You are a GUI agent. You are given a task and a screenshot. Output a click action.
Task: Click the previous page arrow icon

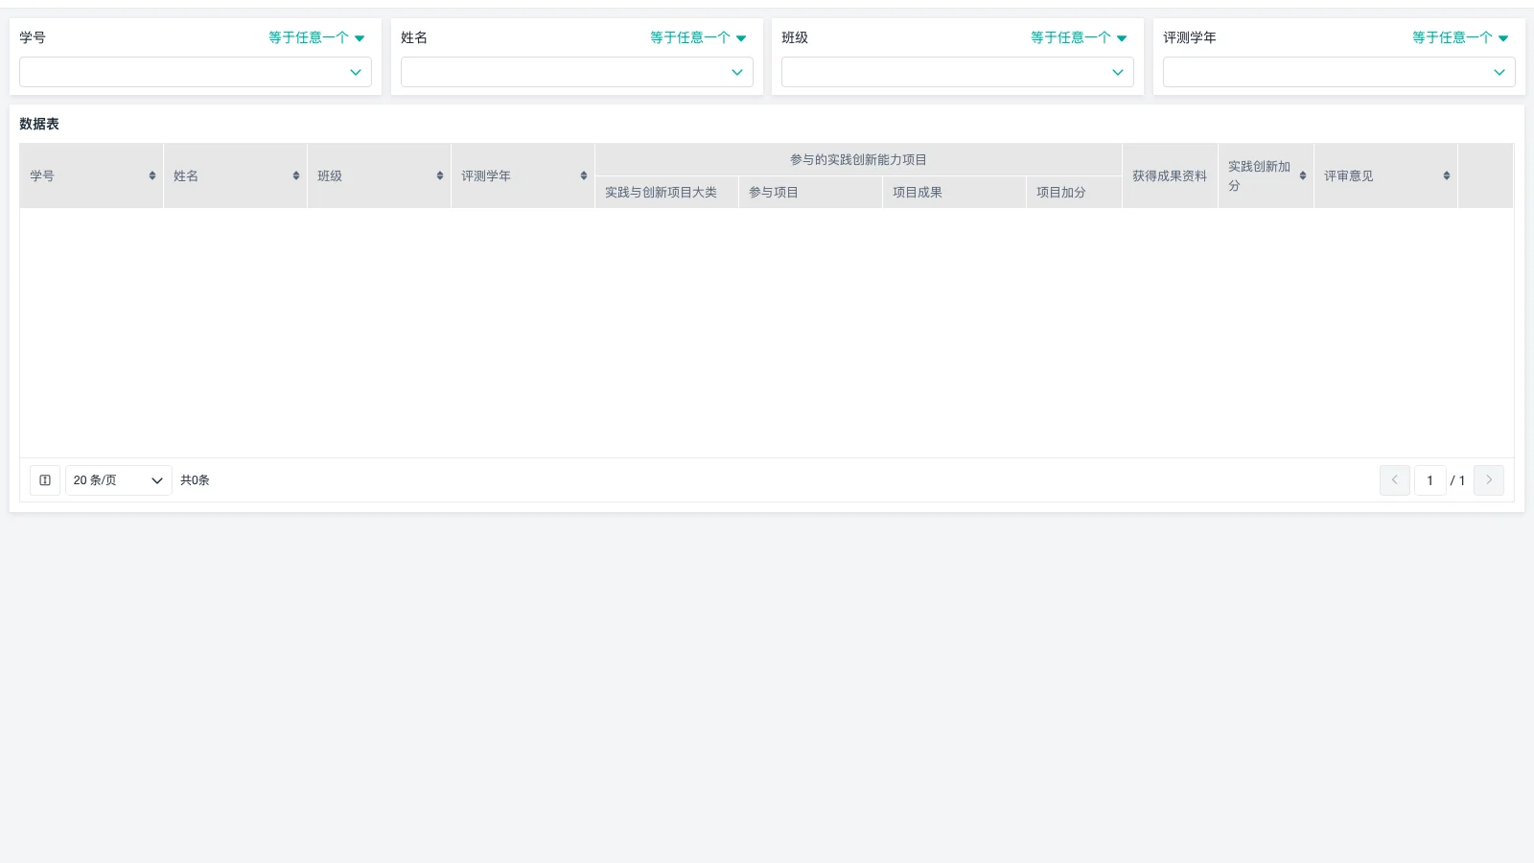pyautogui.click(x=1394, y=480)
